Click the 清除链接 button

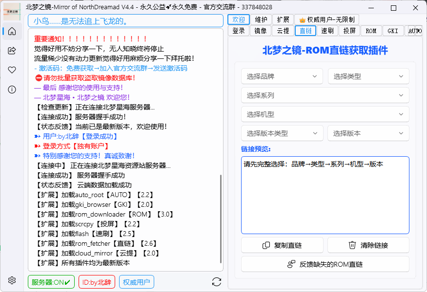[368, 245]
